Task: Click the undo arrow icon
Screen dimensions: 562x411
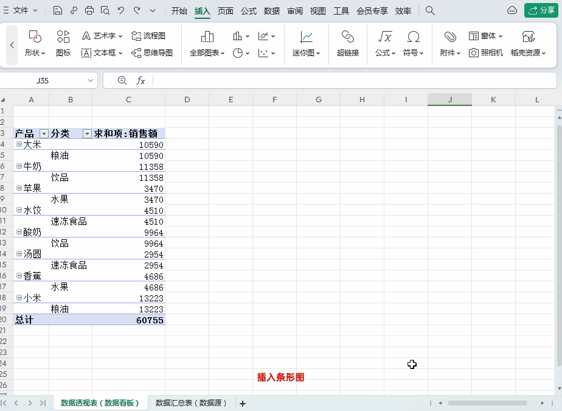Action: tap(121, 11)
